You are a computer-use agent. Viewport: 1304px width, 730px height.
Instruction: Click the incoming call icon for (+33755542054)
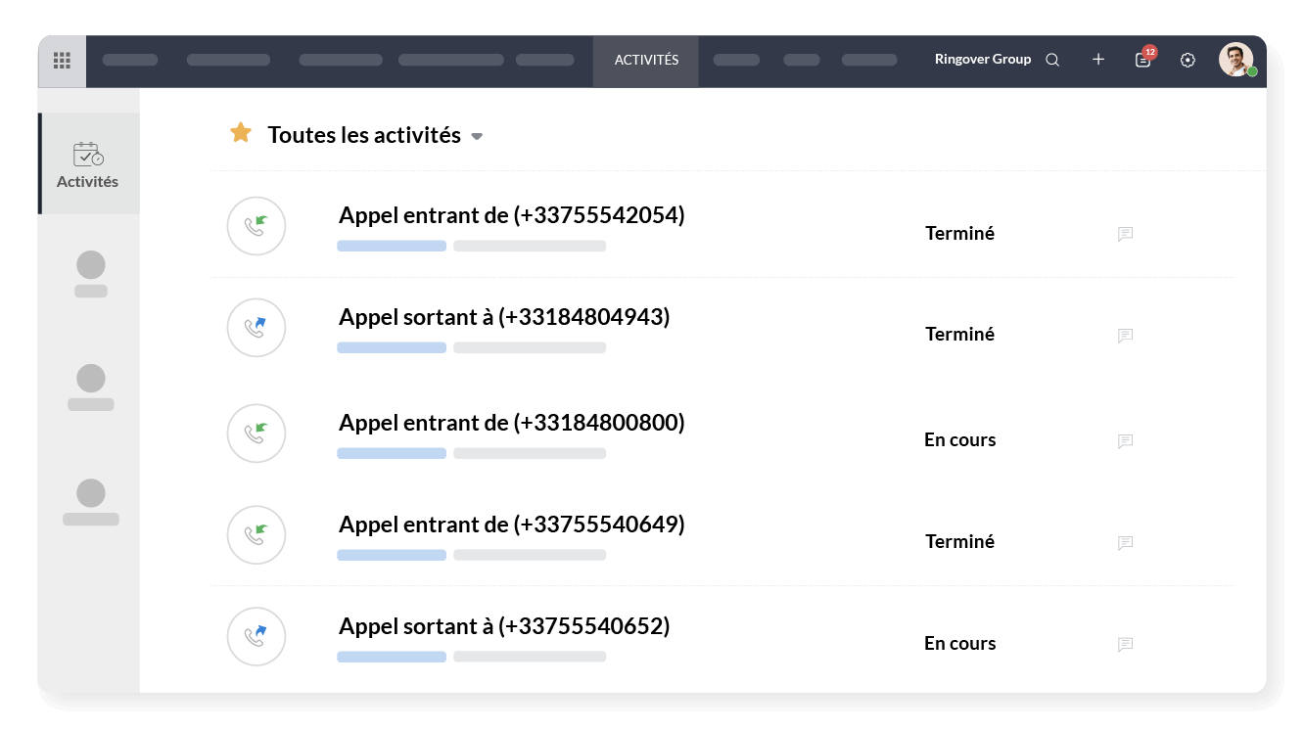[256, 226]
